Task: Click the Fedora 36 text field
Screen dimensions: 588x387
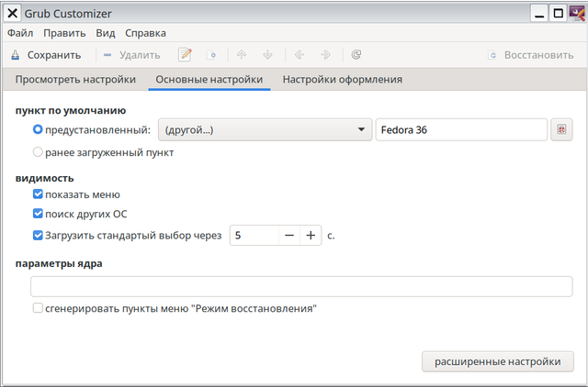Action: pos(461,130)
